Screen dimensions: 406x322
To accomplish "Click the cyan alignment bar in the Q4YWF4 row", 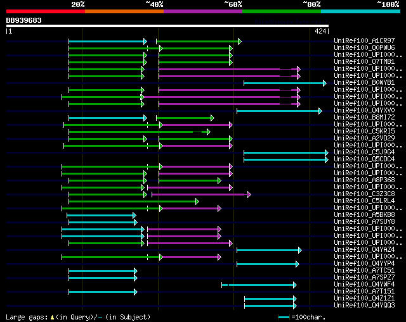I will click(x=259, y=285).
